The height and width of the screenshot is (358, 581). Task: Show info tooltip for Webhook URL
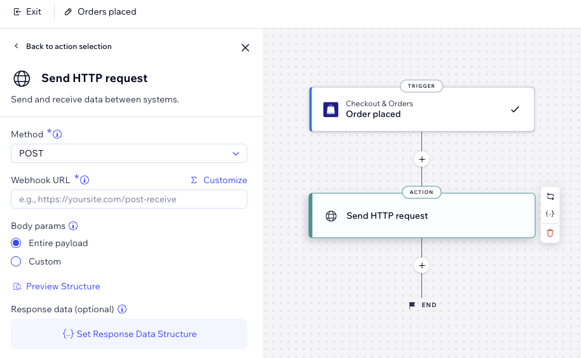[x=85, y=180]
